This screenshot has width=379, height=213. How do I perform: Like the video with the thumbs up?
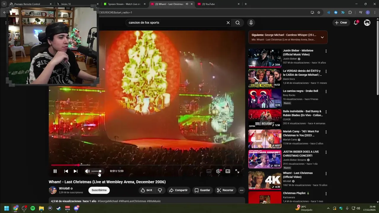click(x=147, y=190)
